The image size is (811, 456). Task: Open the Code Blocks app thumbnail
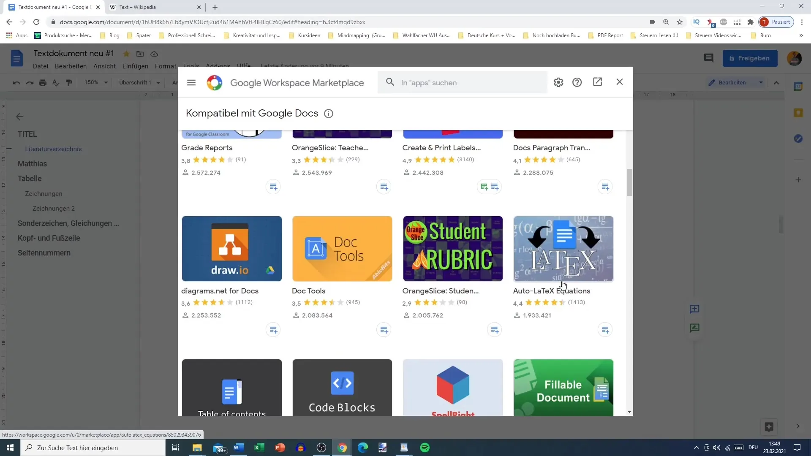[342, 388]
